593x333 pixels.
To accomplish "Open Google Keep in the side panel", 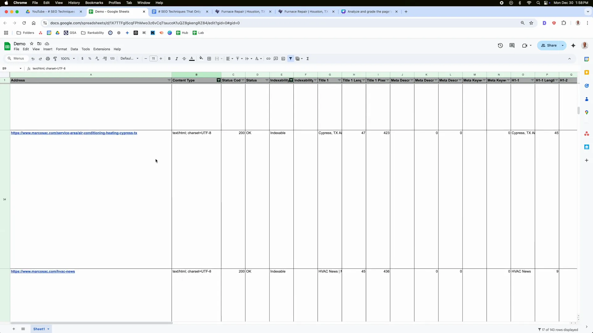I will coord(587,72).
